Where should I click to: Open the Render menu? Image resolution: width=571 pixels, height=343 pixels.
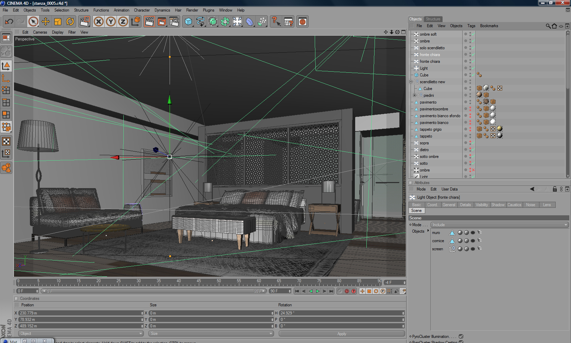point(192,10)
